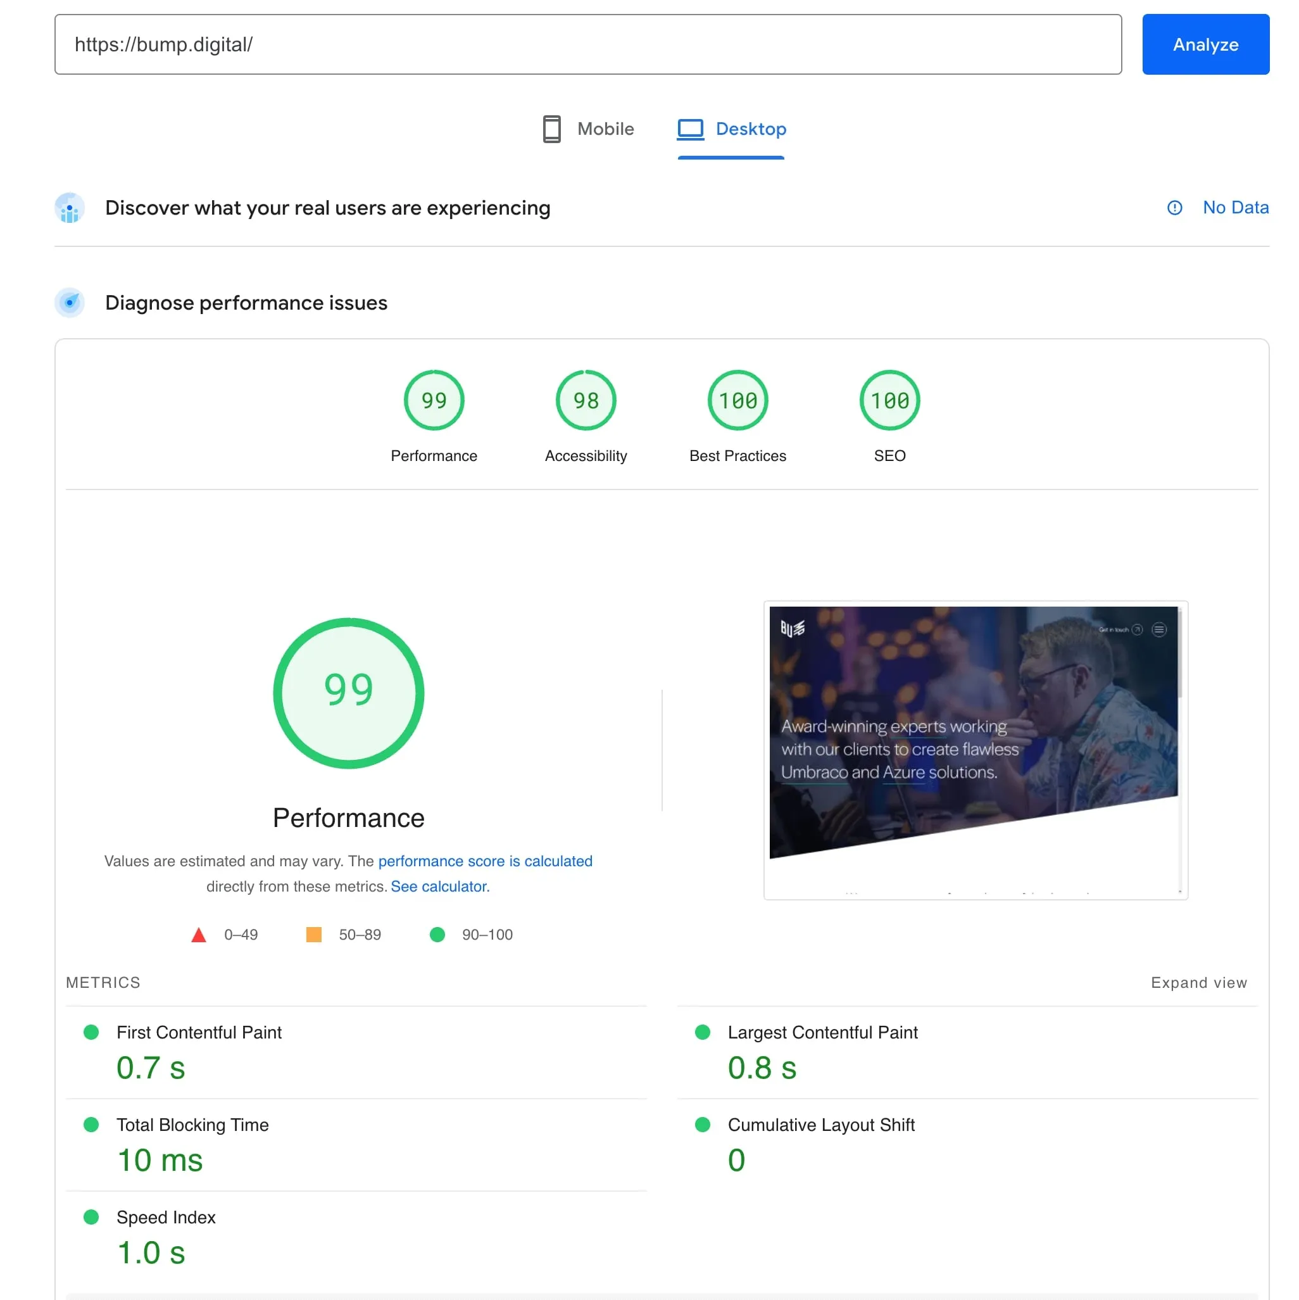
Task: Click the large 99 Performance circle
Action: pyautogui.click(x=348, y=693)
